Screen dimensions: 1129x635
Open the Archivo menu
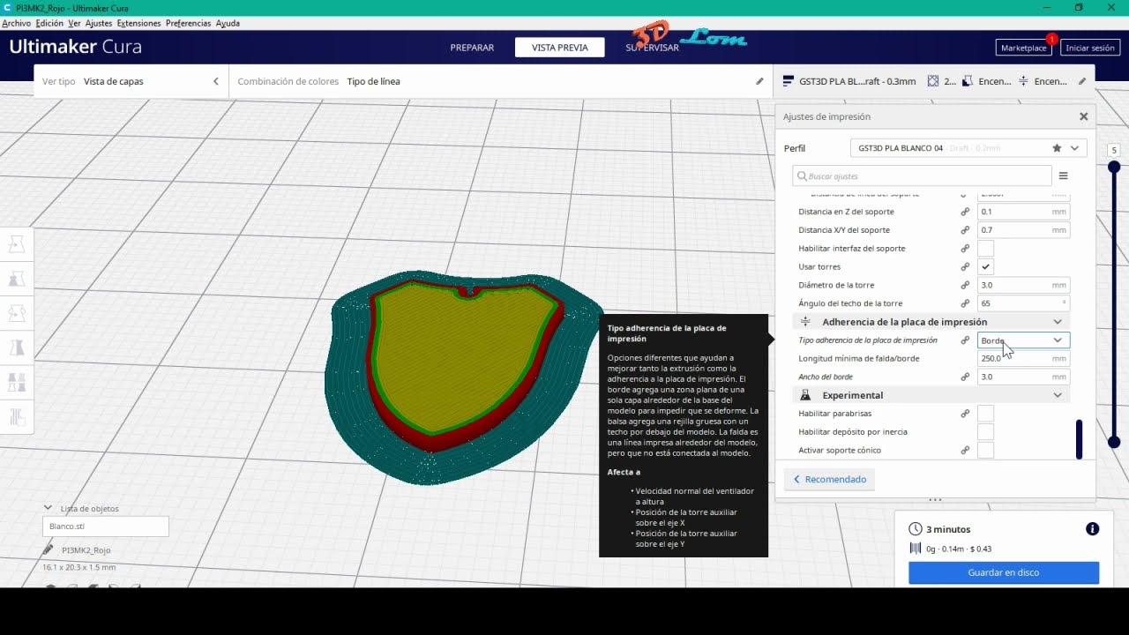pos(17,23)
